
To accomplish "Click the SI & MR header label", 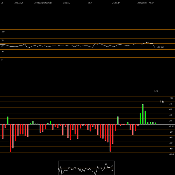I will click(x=19, y=3).
